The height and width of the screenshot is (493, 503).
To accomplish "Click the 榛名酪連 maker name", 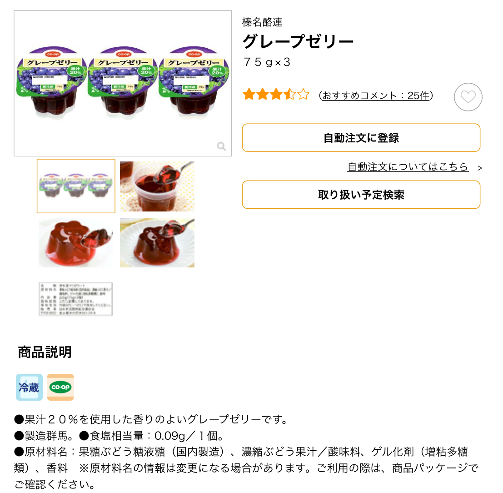I will (x=263, y=22).
